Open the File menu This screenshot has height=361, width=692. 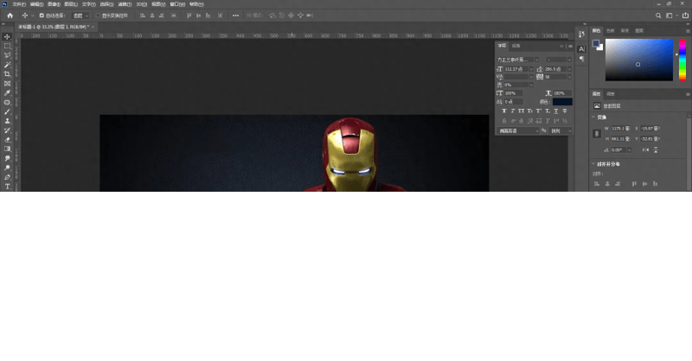click(19, 4)
